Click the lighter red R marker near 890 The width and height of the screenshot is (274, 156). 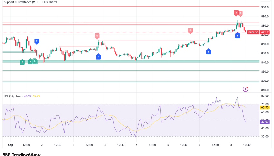[241, 14]
